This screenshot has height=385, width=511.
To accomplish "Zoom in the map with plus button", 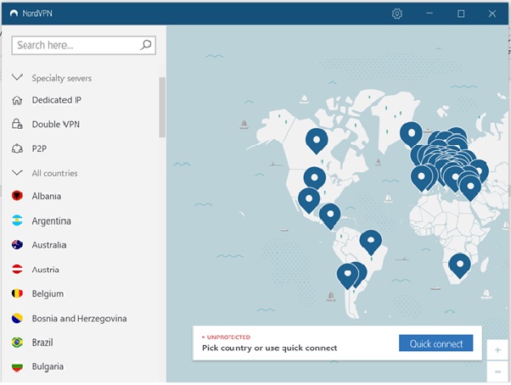I will 497,350.
